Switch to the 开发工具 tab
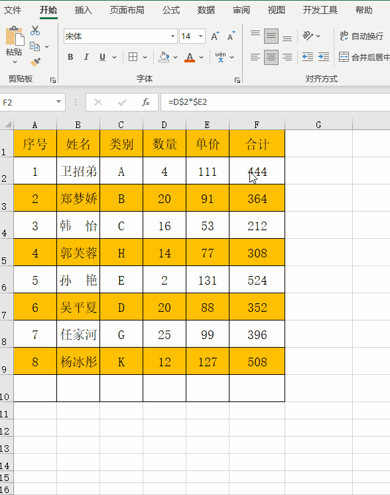The image size is (390, 495). pyautogui.click(x=320, y=10)
